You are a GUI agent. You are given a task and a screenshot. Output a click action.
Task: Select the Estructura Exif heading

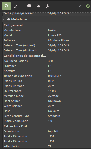(16, 126)
